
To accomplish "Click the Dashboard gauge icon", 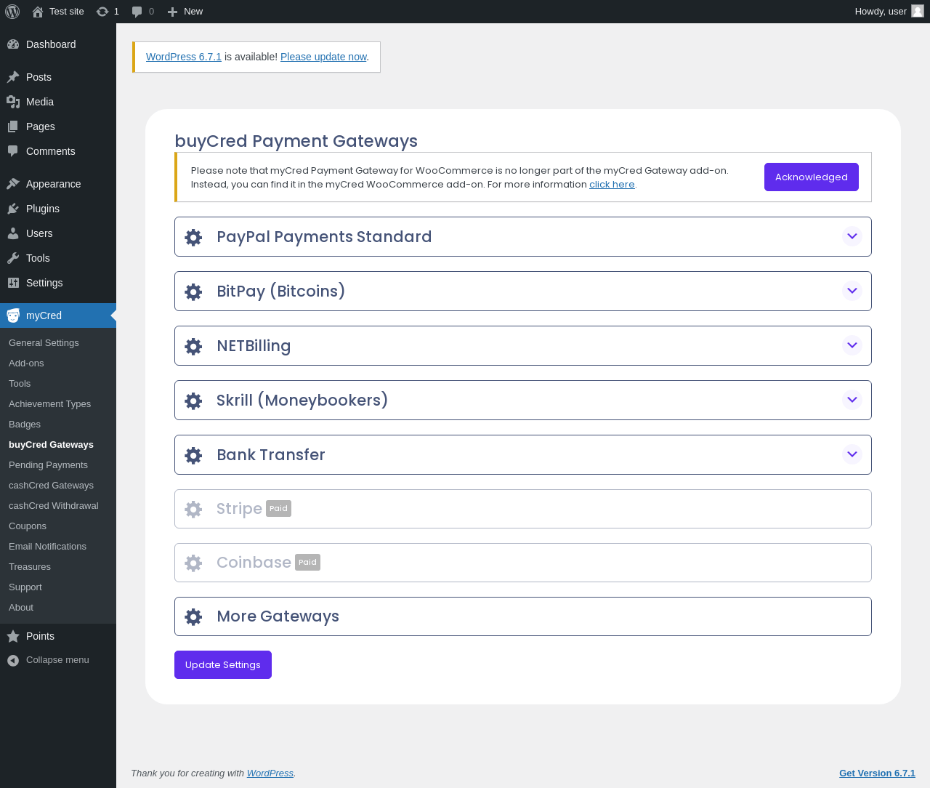I will 13,44.
